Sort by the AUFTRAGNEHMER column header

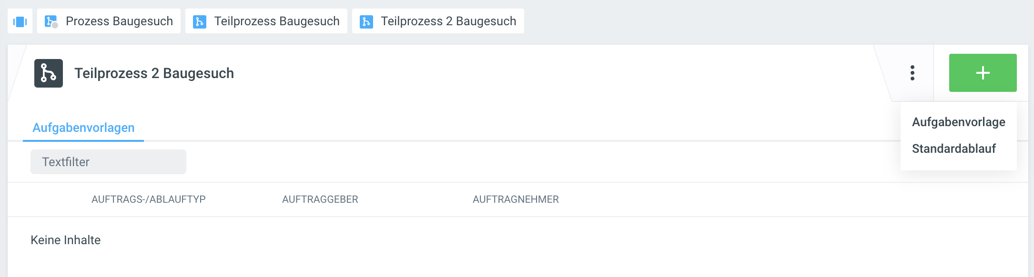tap(516, 199)
